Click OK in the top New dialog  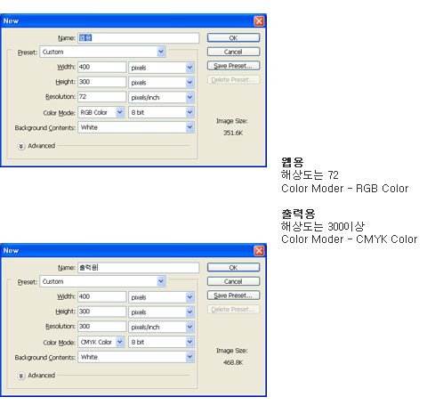tap(233, 37)
